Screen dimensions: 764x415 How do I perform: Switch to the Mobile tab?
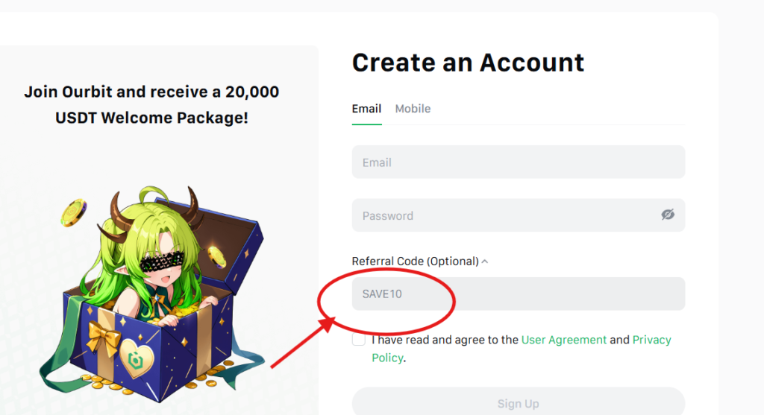coord(413,109)
